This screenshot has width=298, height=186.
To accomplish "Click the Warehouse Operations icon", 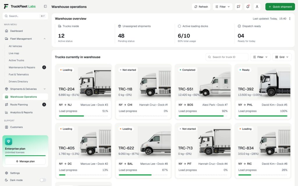I will [x=6, y=97].
